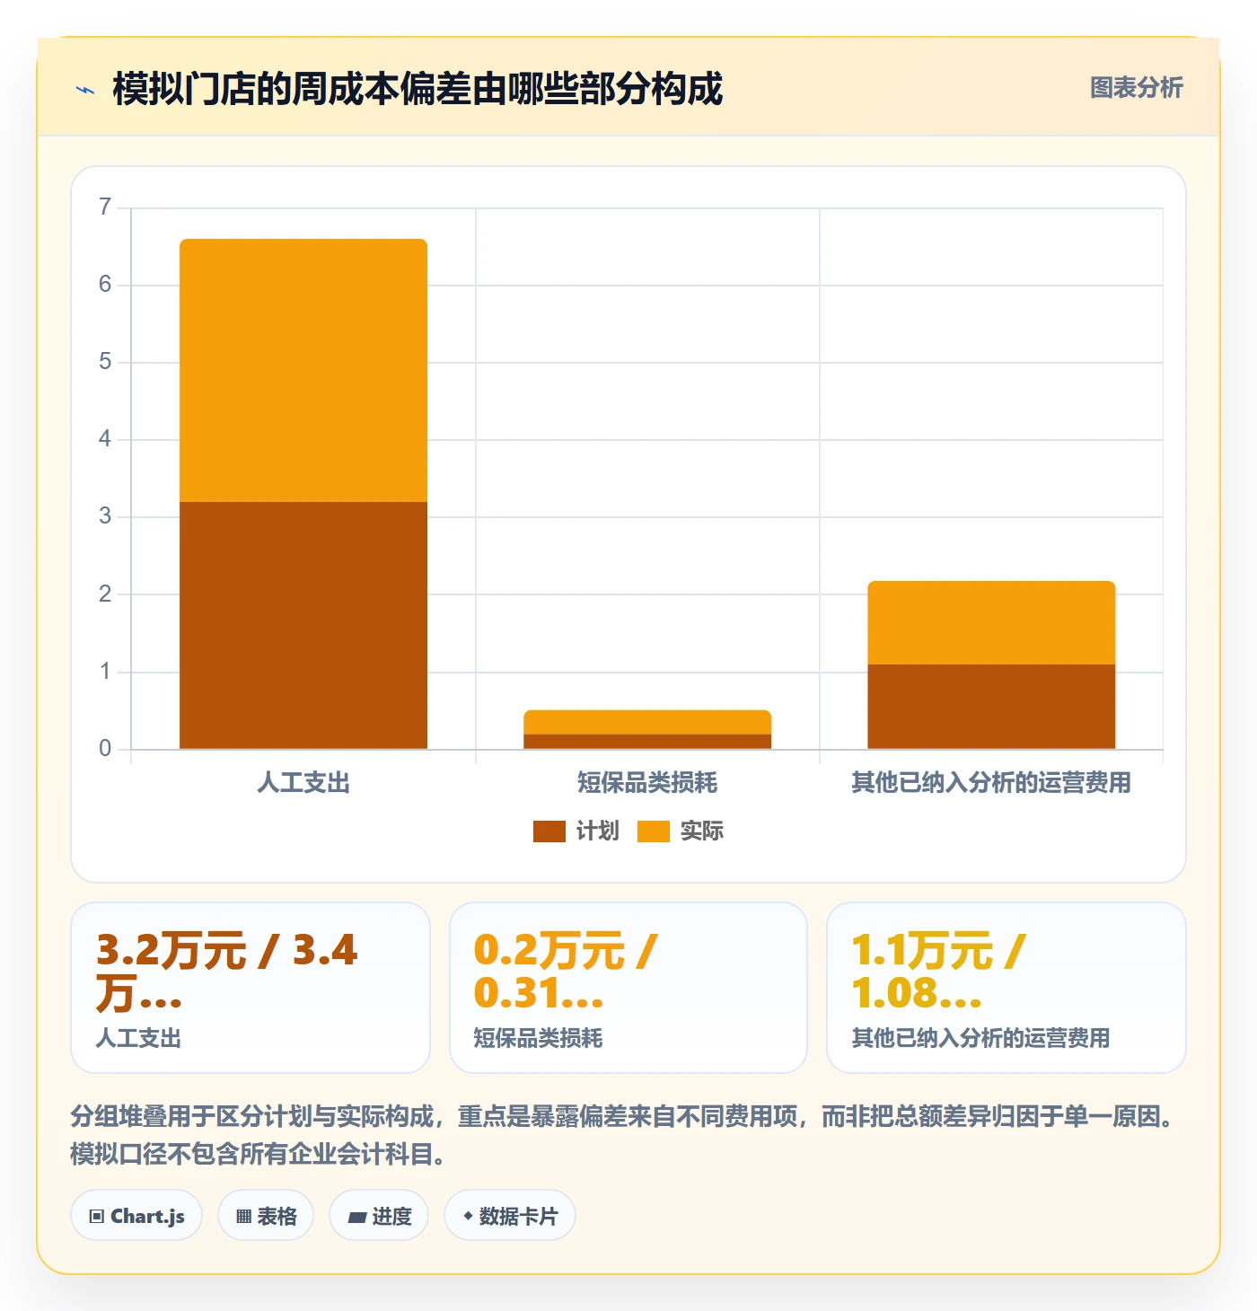
Task: Click the 图表分析 label in the header
Action: [x=1136, y=88]
